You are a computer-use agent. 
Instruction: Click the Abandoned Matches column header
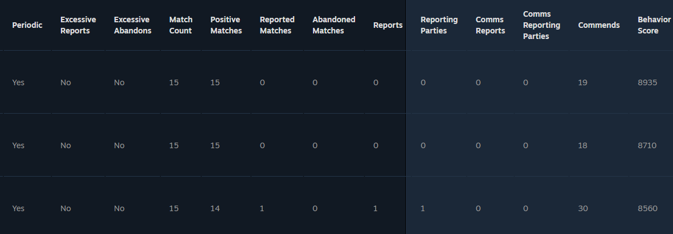pyautogui.click(x=334, y=25)
